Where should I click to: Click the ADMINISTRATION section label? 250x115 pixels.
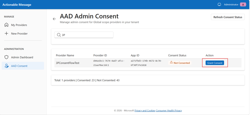[x=14, y=49]
